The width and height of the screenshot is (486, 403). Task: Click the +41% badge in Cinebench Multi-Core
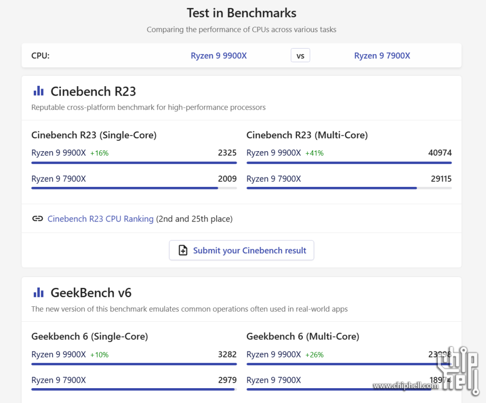[314, 153]
